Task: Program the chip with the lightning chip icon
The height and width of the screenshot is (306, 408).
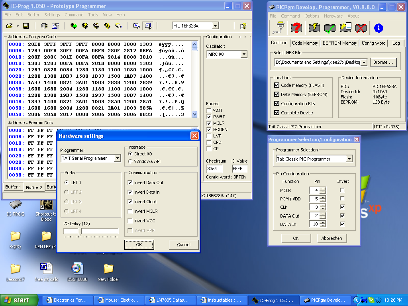Action: (x=85, y=26)
